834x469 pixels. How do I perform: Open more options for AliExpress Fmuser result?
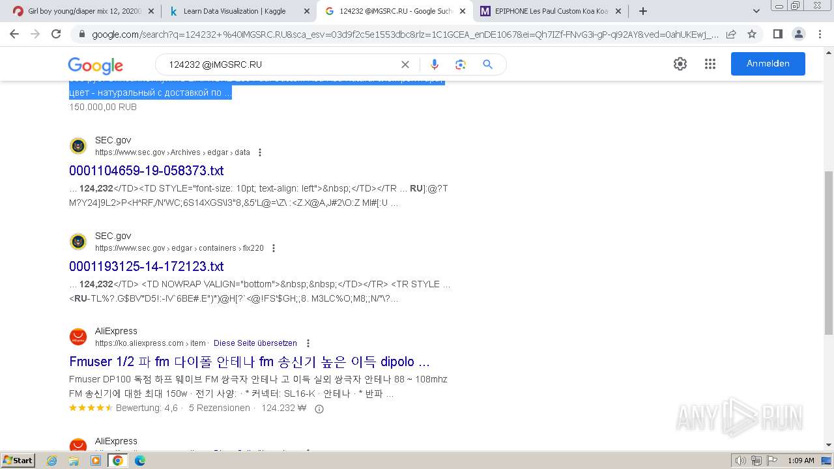308,343
